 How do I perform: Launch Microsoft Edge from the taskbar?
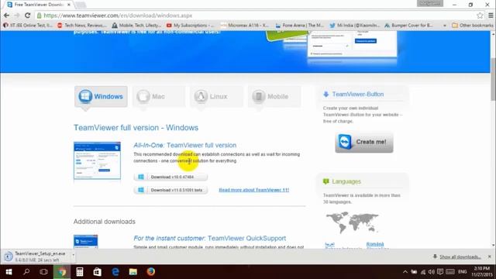115,272
